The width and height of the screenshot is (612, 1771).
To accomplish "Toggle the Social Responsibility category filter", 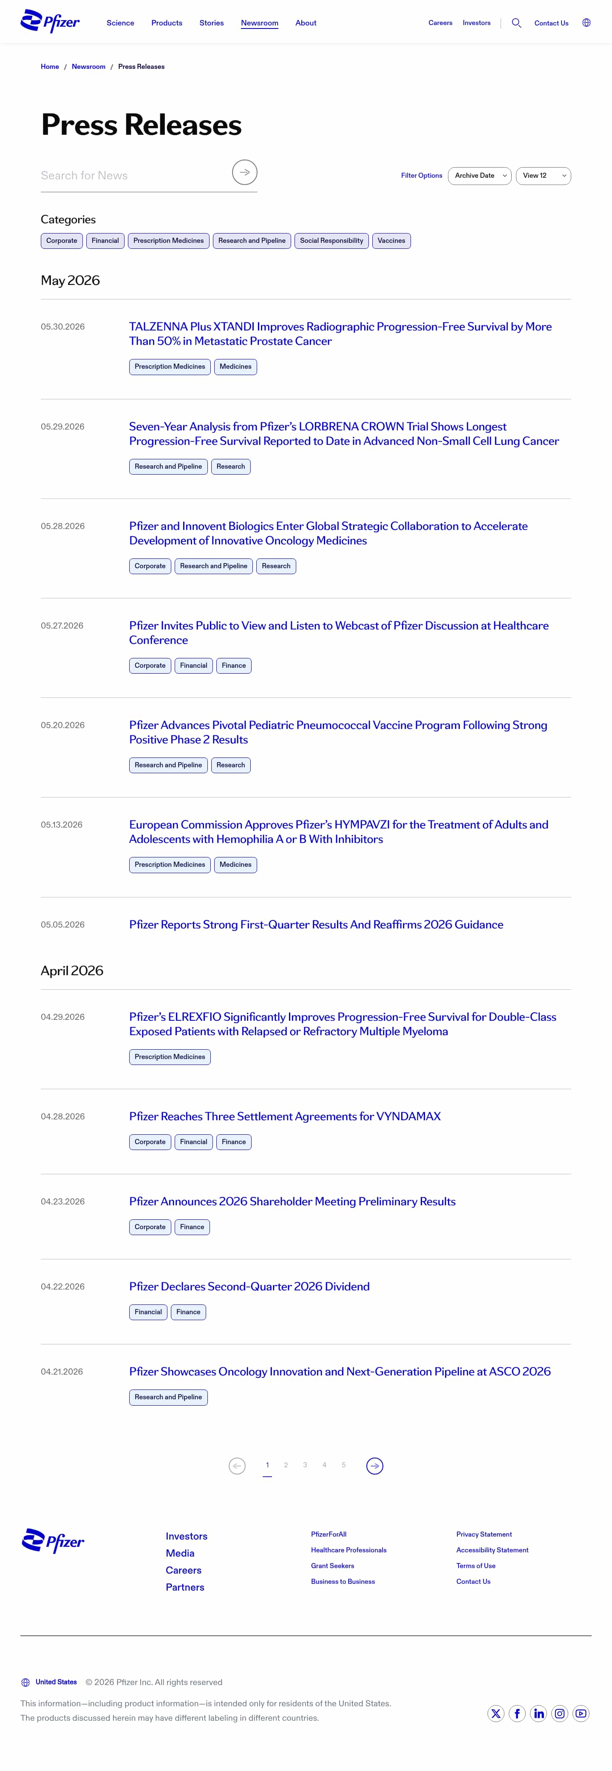I will [x=331, y=241].
